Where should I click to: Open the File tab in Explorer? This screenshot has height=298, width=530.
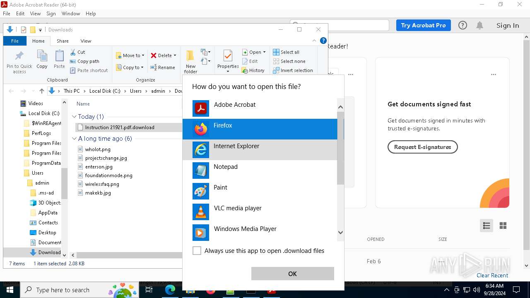click(x=15, y=41)
